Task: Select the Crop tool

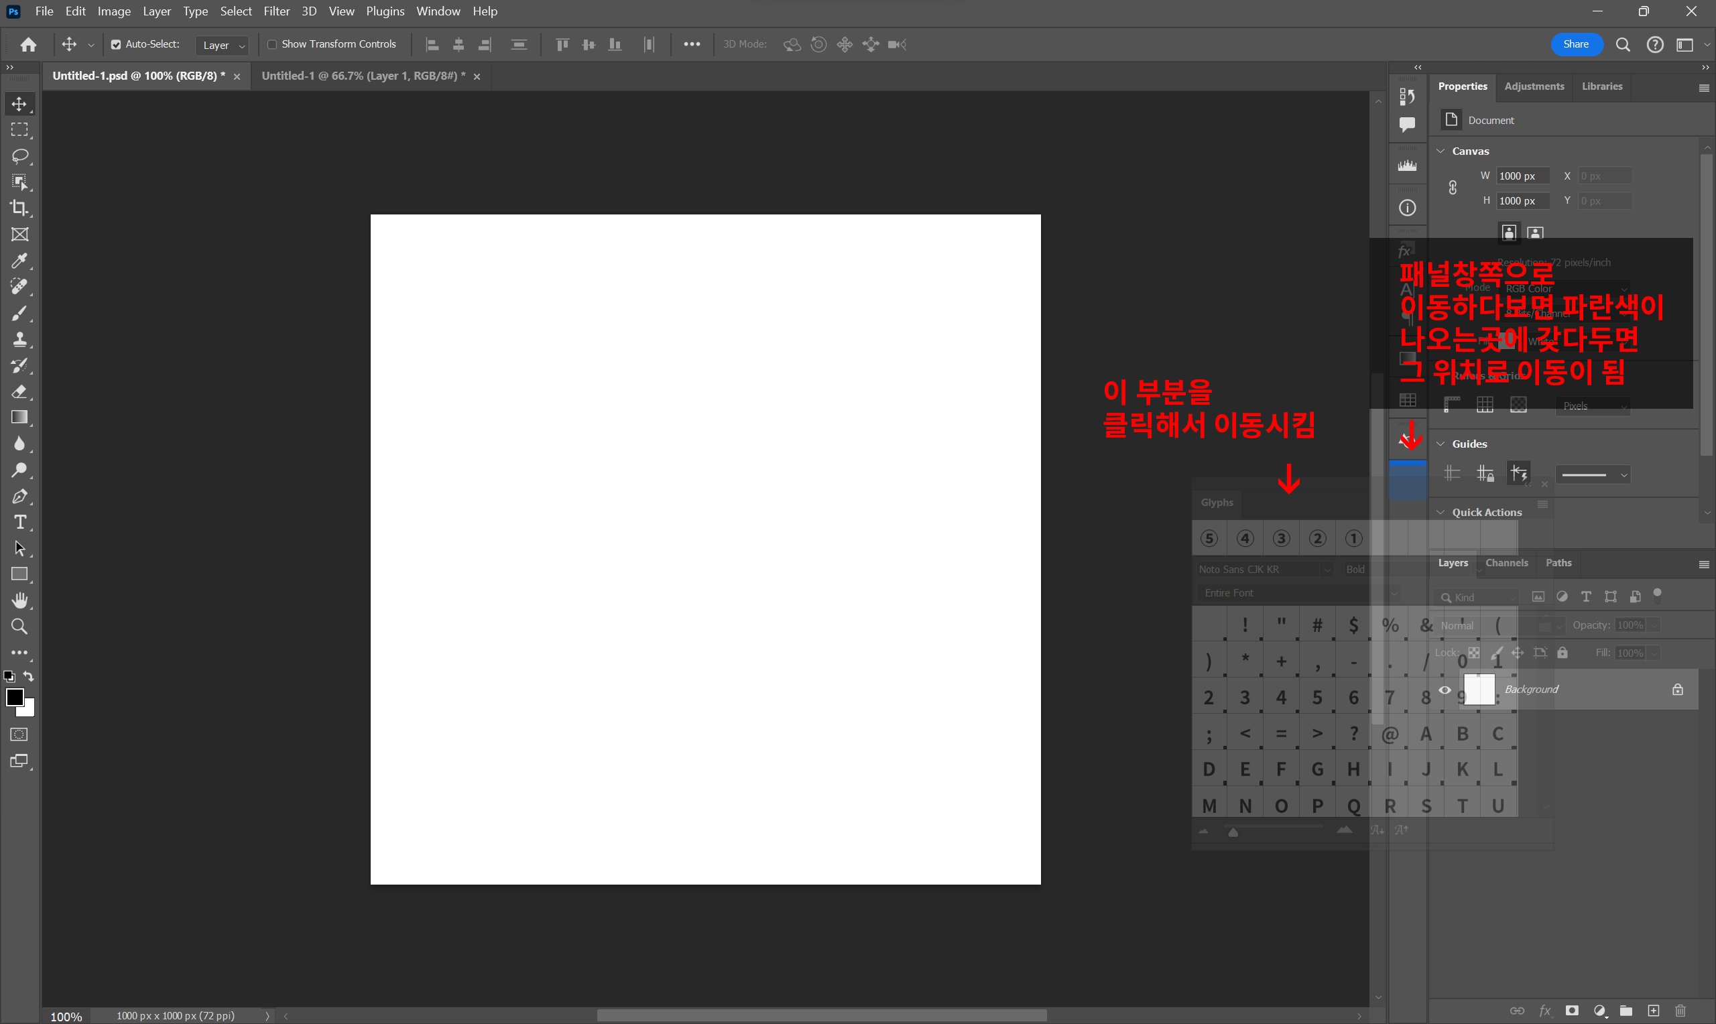Action: [x=19, y=208]
